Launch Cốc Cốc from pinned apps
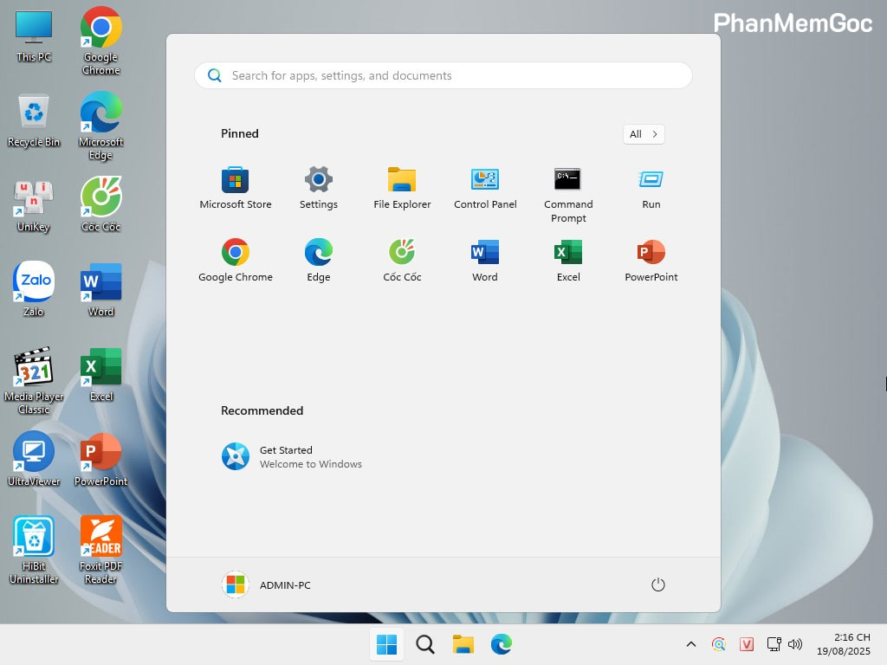Image resolution: width=887 pixels, height=665 pixels. [402, 261]
